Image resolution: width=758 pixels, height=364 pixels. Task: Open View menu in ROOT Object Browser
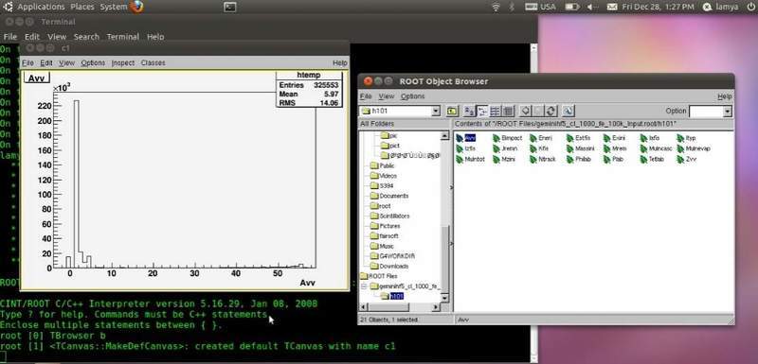click(387, 96)
